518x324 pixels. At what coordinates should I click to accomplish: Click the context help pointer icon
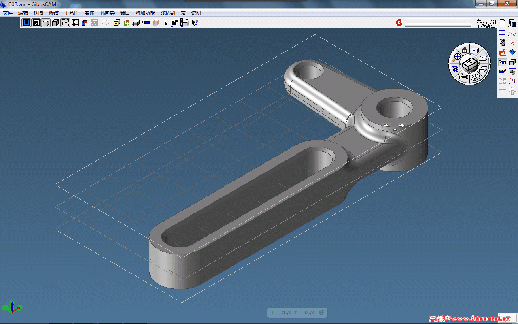coord(195,23)
